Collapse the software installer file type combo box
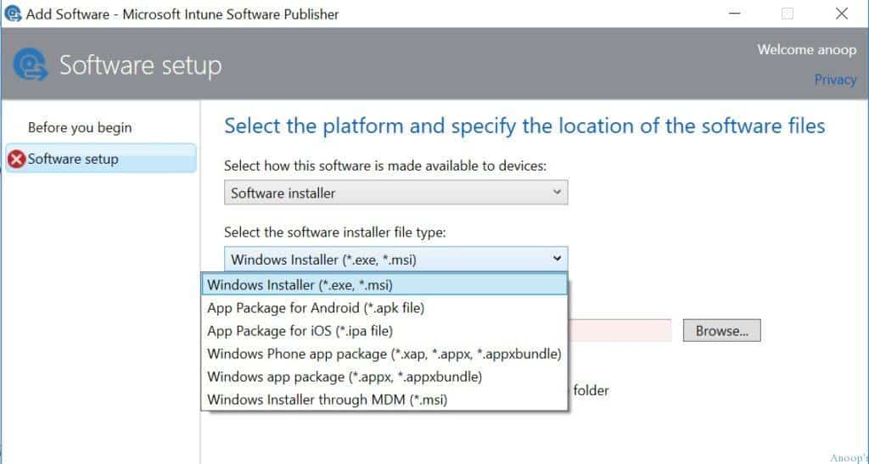The image size is (869, 464). click(x=395, y=259)
